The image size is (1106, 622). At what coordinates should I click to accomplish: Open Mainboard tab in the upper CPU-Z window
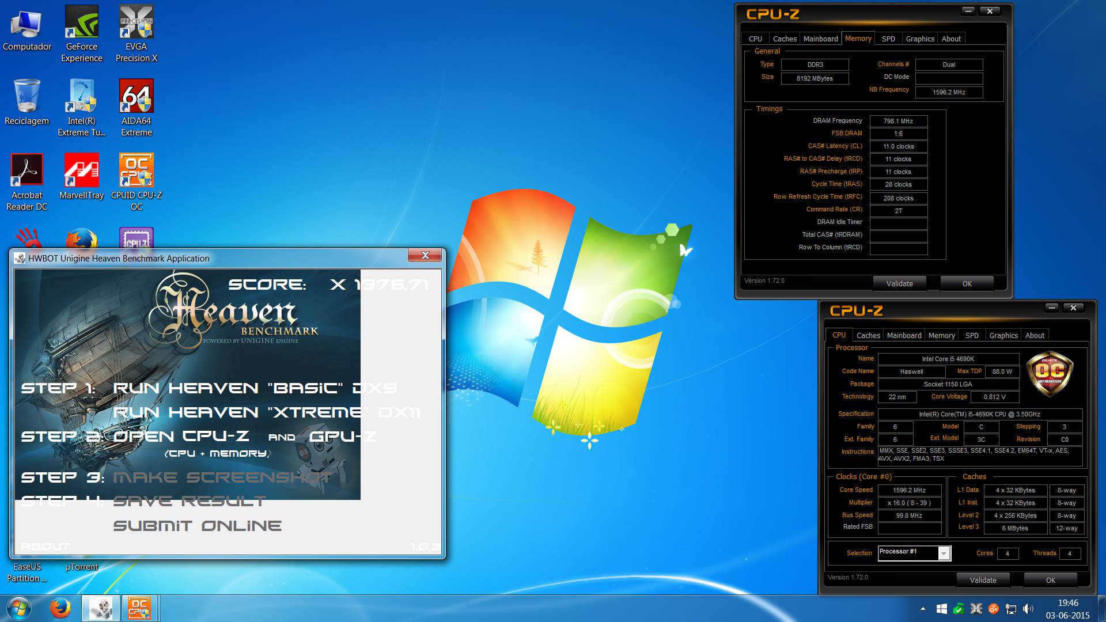coord(820,39)
